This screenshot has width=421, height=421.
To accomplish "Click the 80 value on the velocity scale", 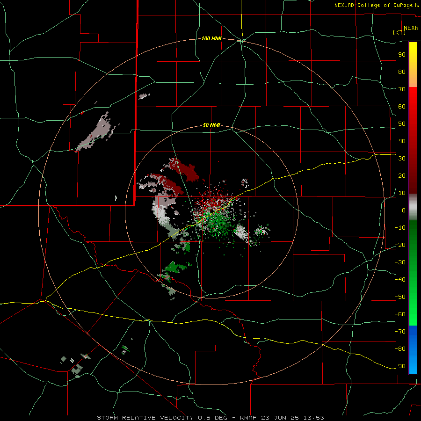I will click(402, 72).
